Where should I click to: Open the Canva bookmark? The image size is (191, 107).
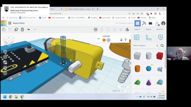coord(43,18)
